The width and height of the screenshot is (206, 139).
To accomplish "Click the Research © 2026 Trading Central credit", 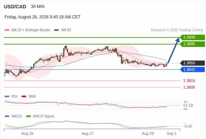I will (x=177, y=30).
